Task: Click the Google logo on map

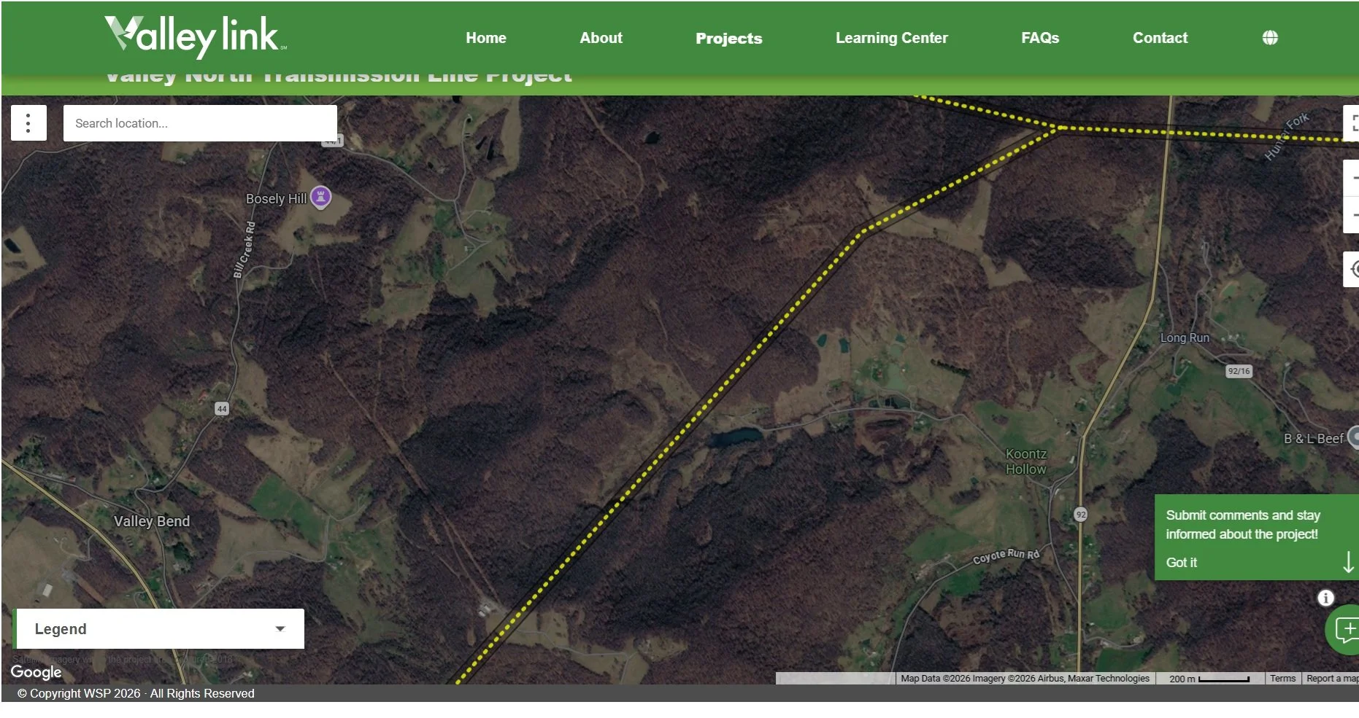Action: click(36, 672)
